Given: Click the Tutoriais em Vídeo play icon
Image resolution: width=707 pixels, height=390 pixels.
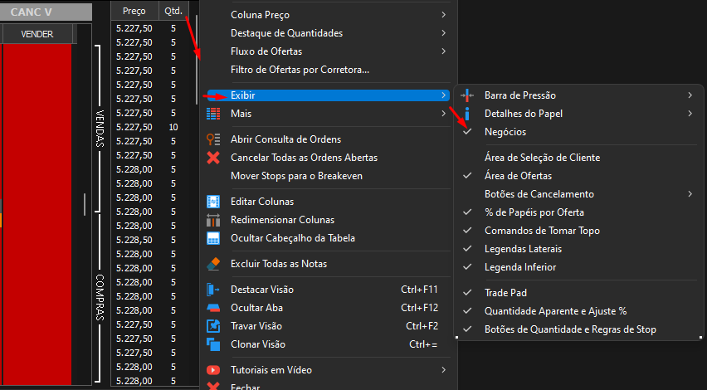Looking at the screenshot, I should [213, 370].
